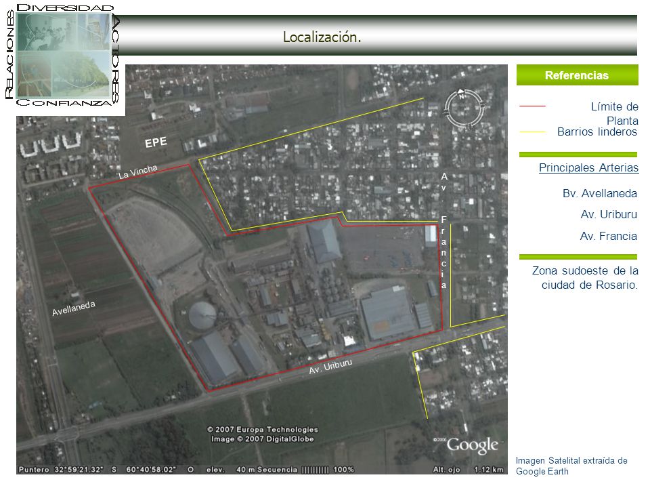
Task: Click the vertical word 'Relaciones' beside the logo
Action: pyautogui.click(x=9, y=55)
